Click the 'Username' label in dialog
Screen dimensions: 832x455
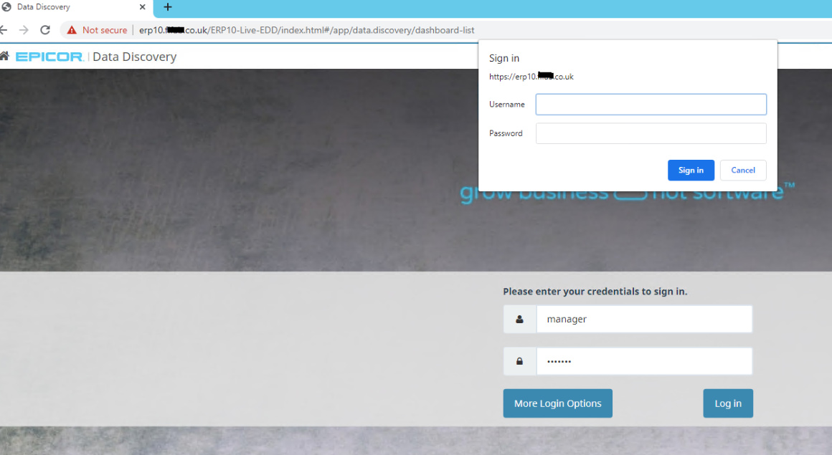(x=507, y=105)
